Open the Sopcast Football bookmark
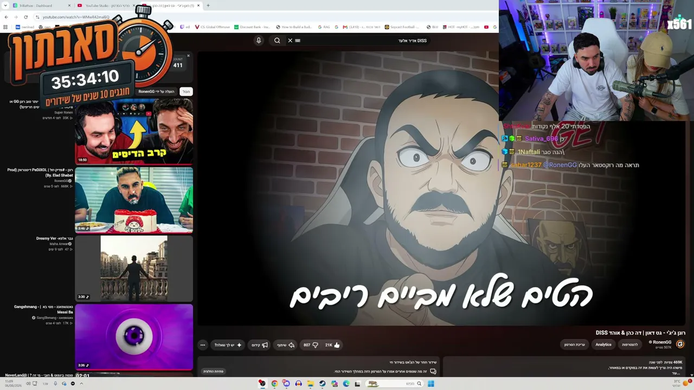The width and height of the screenshot is (694, 390). pyautogui.click(x=403, y=27)
